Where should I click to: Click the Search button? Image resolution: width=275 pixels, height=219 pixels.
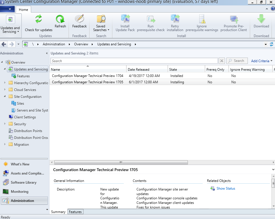237,61
